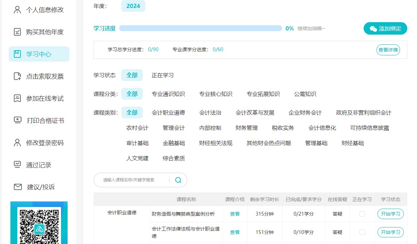Viewport: 417px width, 244px height.
Task: Select the 税收实务 course type filter
Action: pyautogui.click(x=284, y=128)
